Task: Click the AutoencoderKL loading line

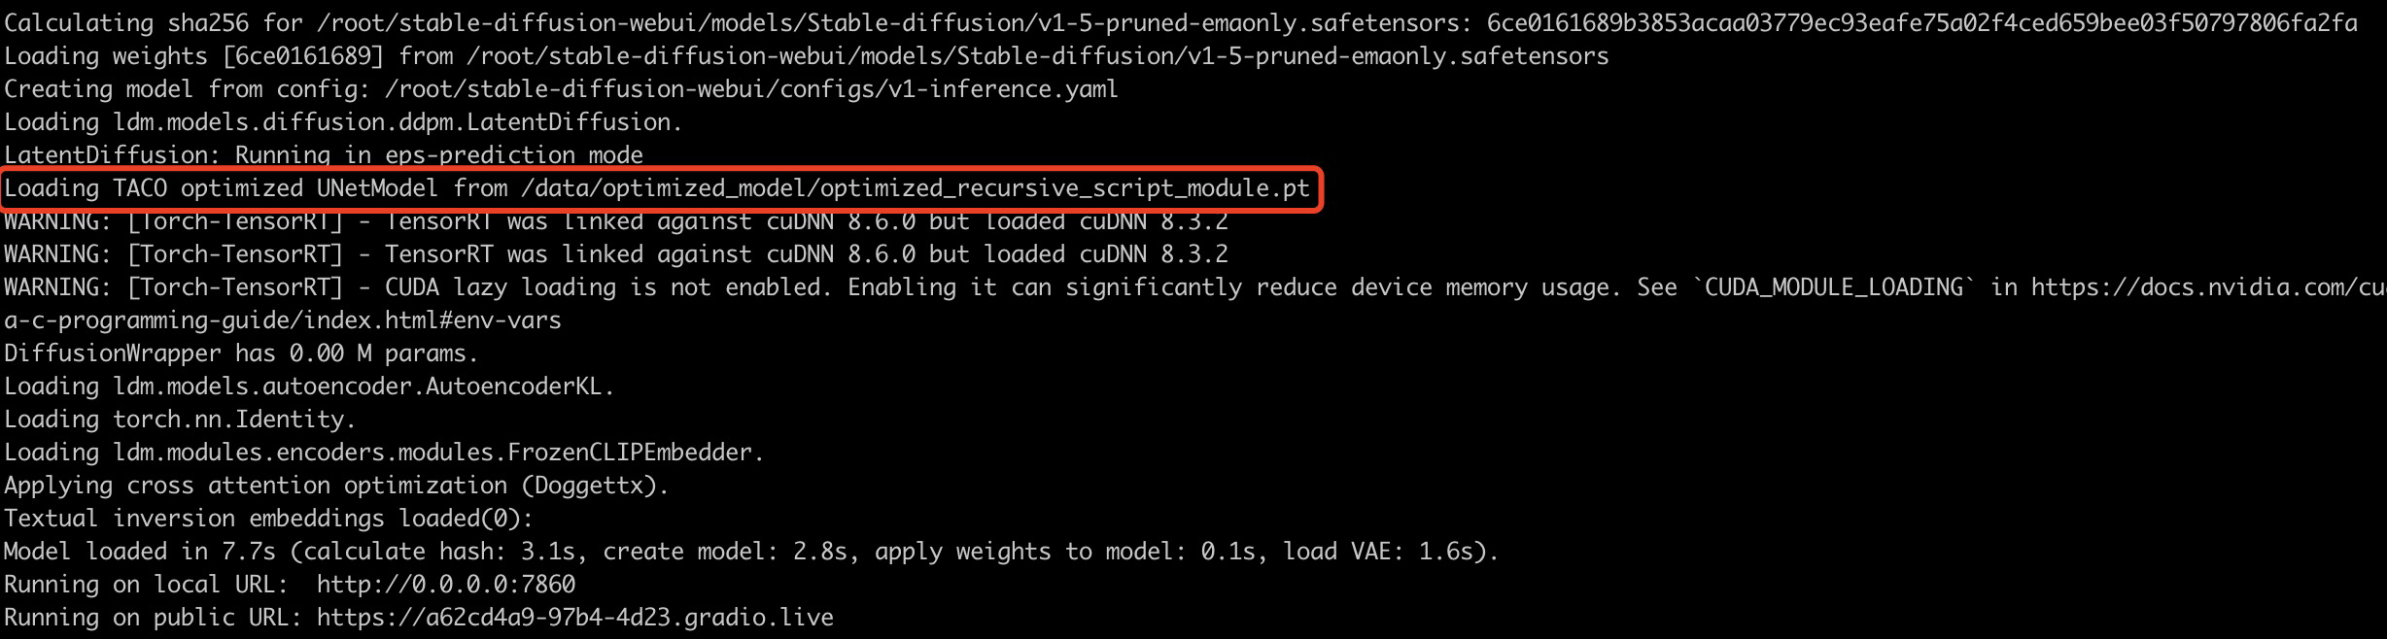Action: point(310,387)
